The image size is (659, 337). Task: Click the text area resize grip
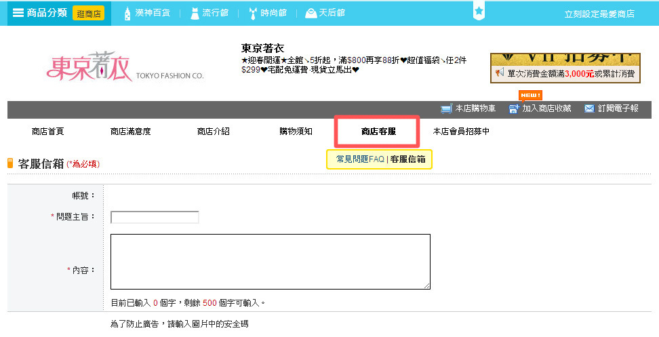(426, 285)
